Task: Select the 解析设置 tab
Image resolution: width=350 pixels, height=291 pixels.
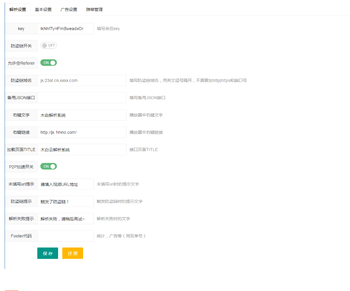Action: click(17, 9)
